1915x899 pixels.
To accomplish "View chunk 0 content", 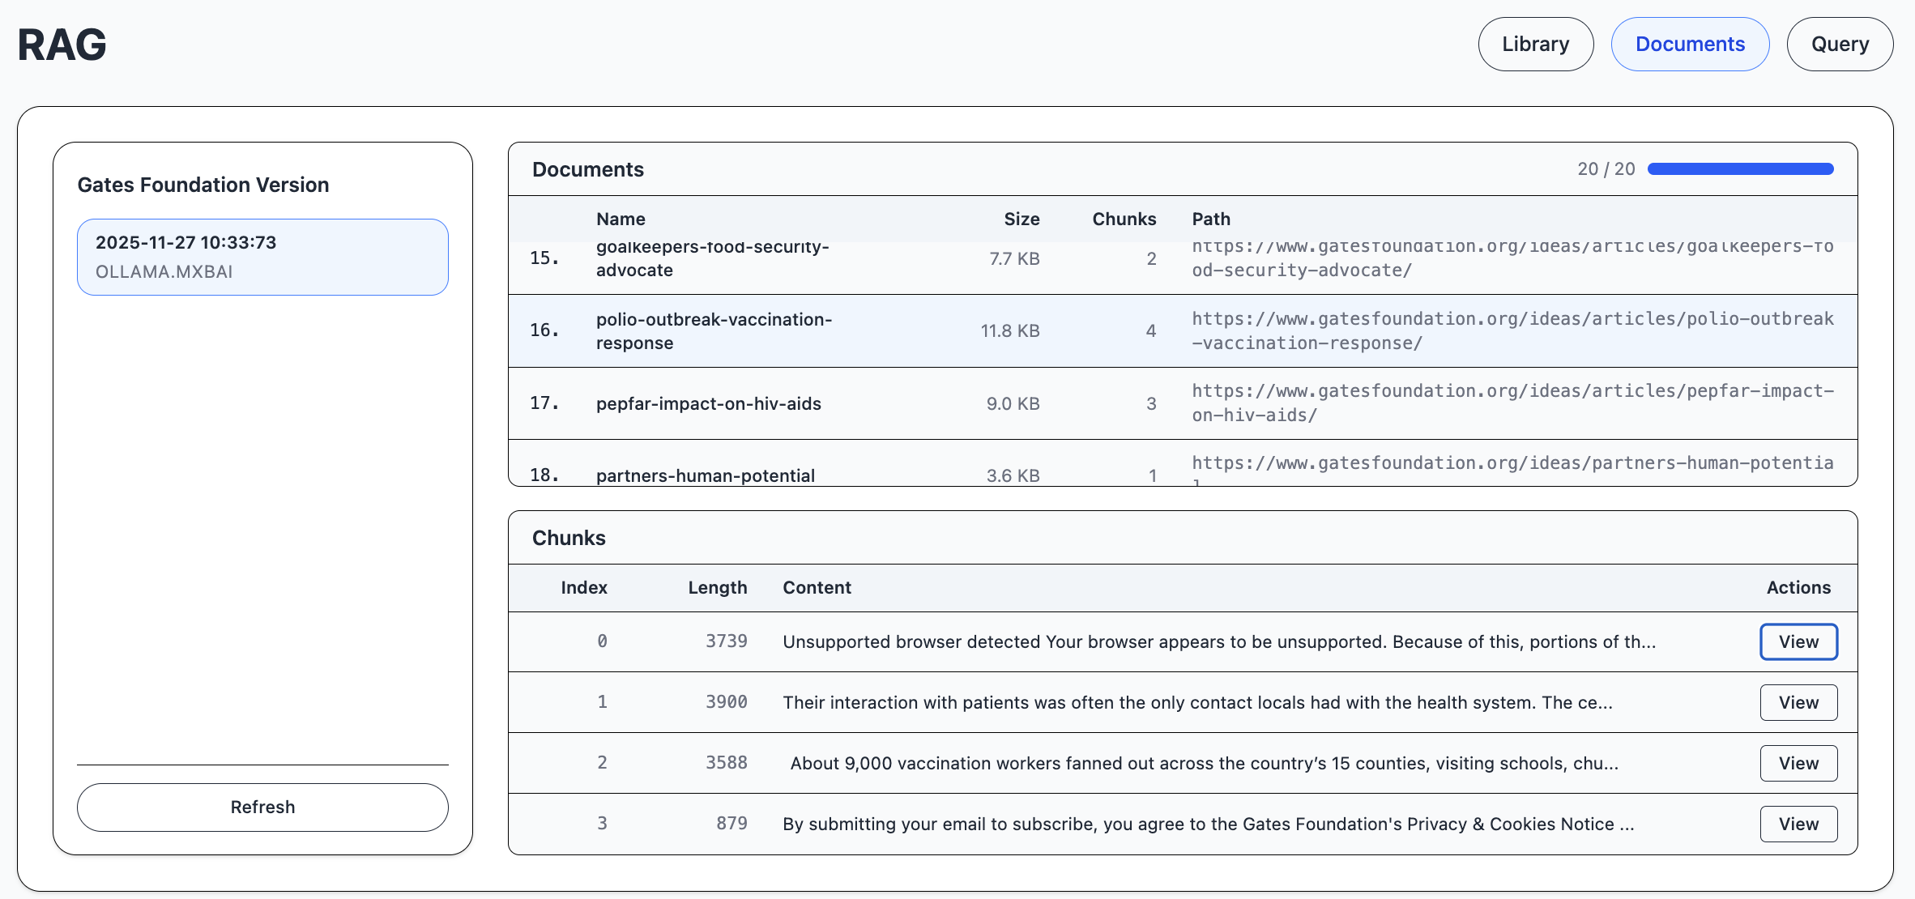I will [1798, 641].
